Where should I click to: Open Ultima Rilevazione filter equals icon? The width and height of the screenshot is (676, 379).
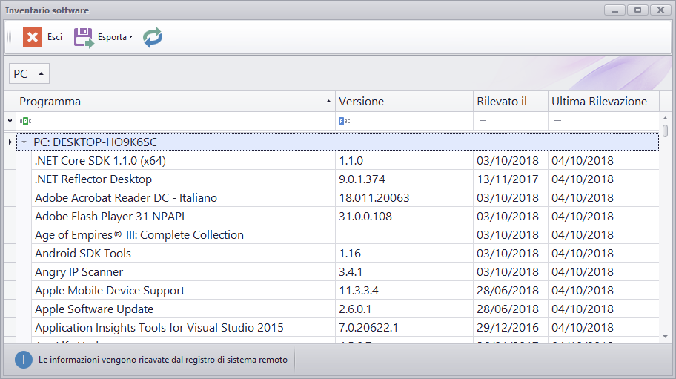point(557,121)
